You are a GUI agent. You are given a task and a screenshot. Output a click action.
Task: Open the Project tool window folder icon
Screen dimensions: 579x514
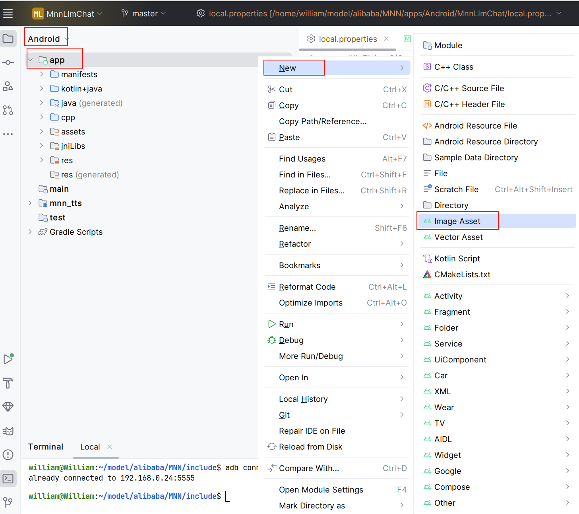8,39
